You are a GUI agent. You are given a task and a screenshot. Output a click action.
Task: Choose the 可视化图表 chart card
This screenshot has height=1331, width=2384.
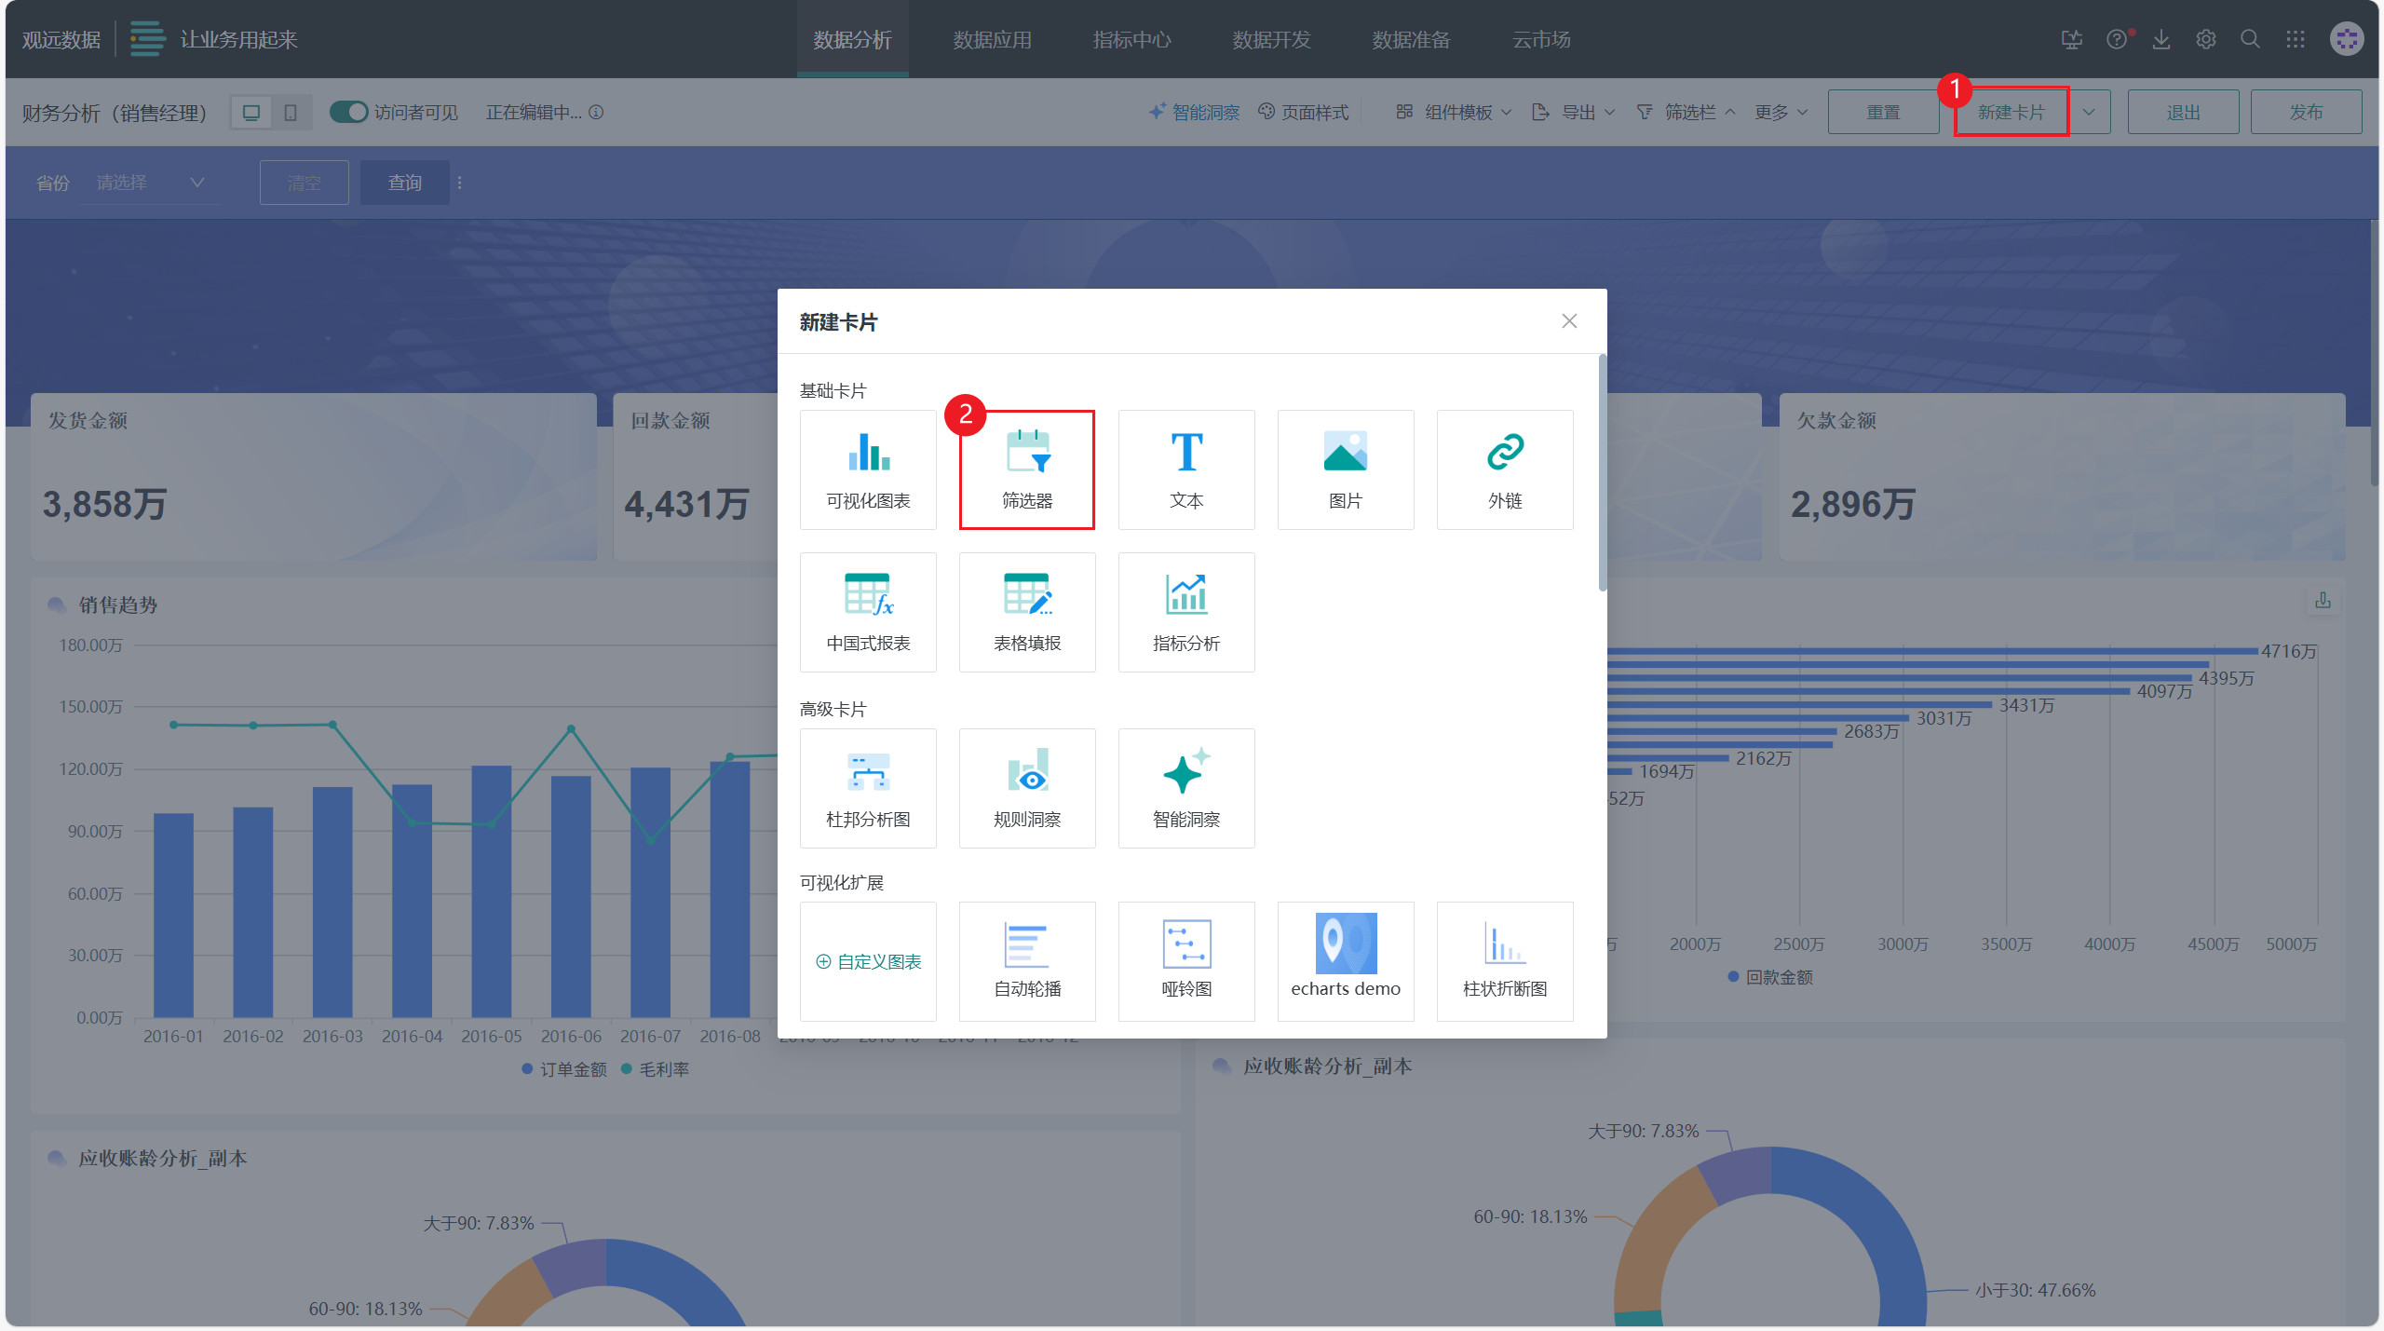867,469
